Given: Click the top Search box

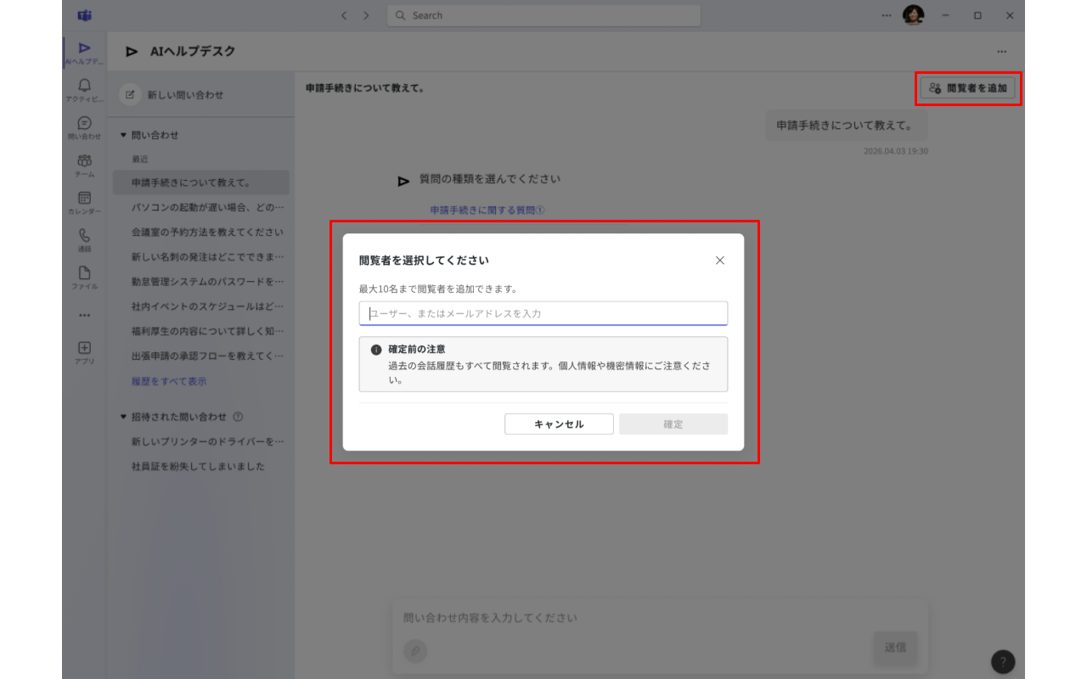Looking at the screenshot, I should point(543,15).
